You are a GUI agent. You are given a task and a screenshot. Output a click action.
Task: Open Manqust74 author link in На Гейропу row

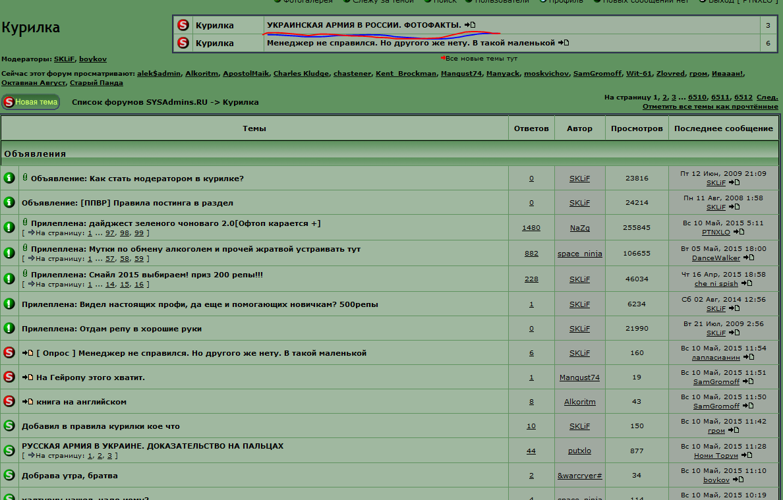(x=580, y=377)
